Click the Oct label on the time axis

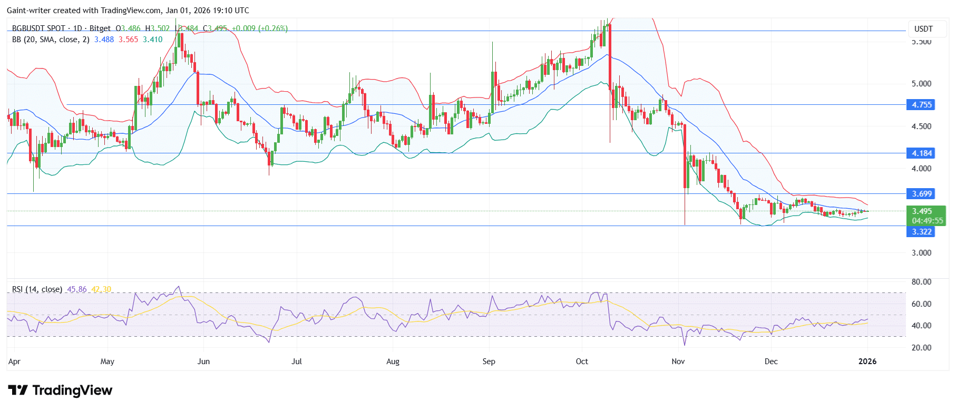tap(582, 362)
